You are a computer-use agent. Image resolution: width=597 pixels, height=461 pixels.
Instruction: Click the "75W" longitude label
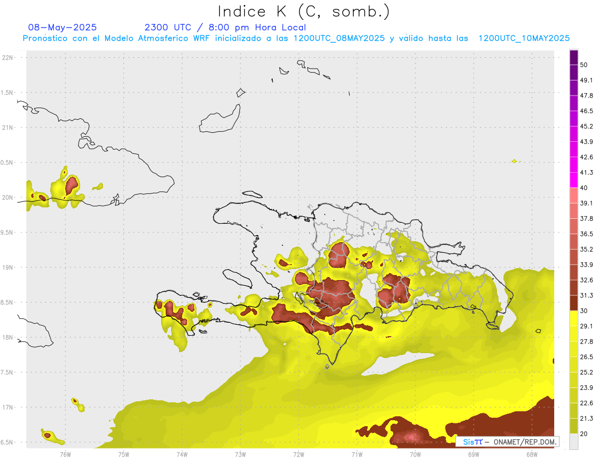pyautogui.click(x=124, y=455)
